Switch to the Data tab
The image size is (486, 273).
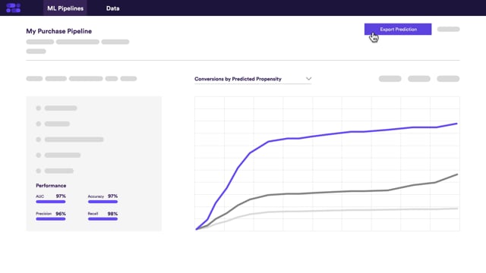click(x=113, y=8)
